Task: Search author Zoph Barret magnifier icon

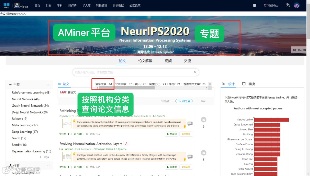Action: pyautogui.click(x=73, y=116)
